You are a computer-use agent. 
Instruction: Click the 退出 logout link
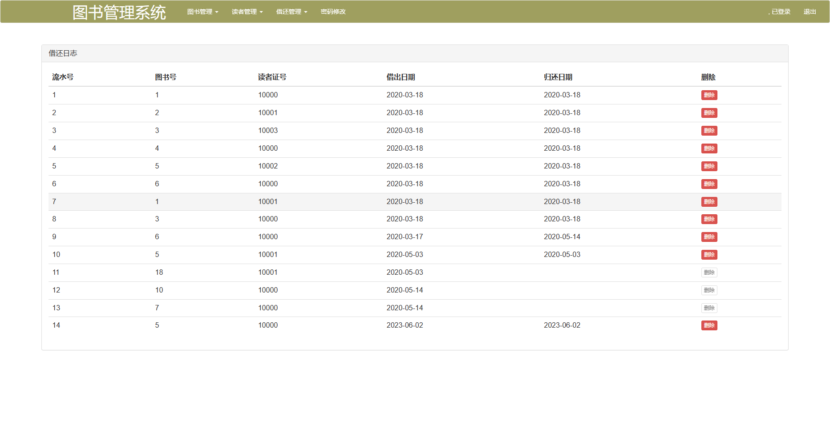(x=810, y=12)
